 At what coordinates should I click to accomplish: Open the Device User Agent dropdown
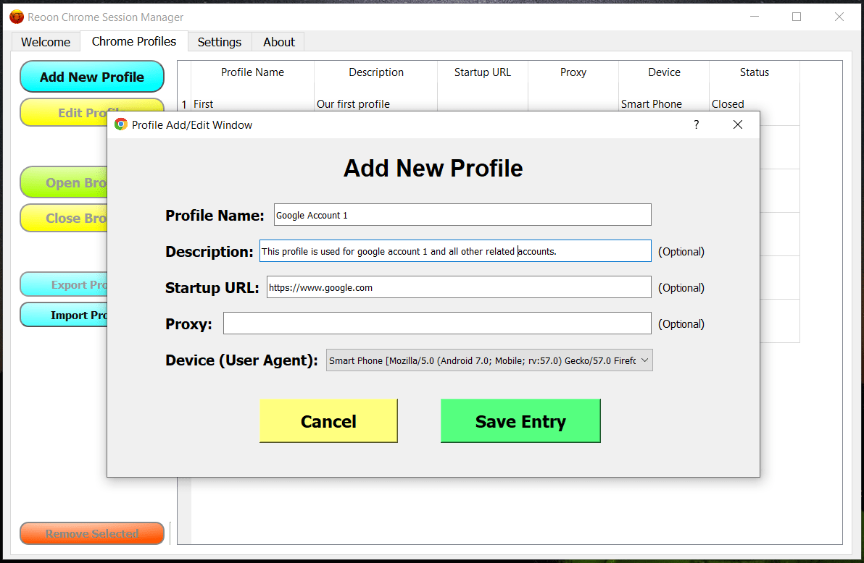pyautogui.click(x=489, y=360)
